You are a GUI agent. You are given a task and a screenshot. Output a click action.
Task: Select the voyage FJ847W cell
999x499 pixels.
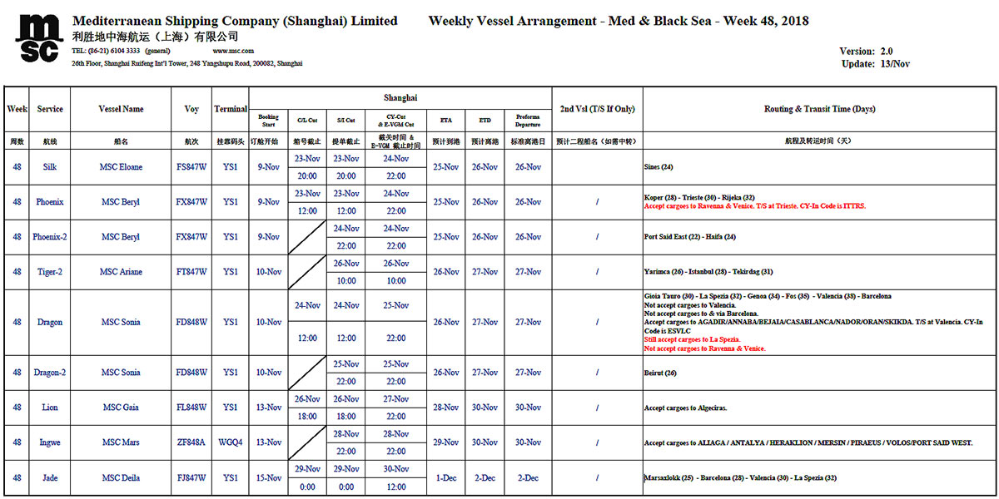pyautogui.click(x=191, y=478)
